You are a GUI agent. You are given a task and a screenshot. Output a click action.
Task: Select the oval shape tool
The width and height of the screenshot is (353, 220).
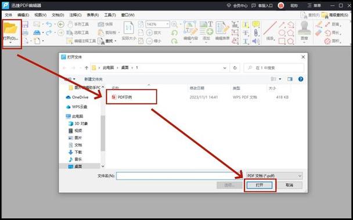[x=282, y=33]
